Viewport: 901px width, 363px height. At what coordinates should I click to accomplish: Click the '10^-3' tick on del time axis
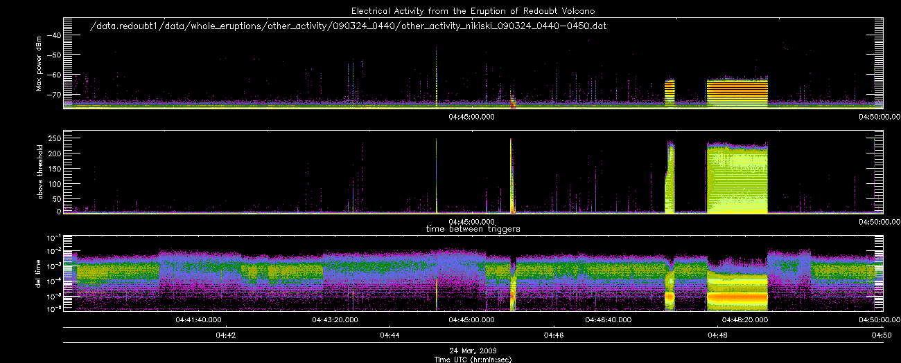(54, 266)
